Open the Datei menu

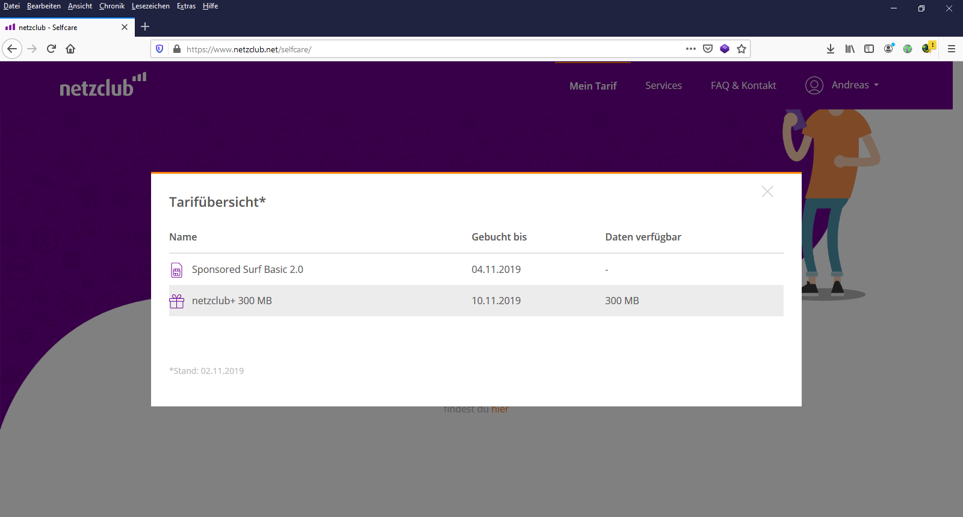(x=11, y=6)
